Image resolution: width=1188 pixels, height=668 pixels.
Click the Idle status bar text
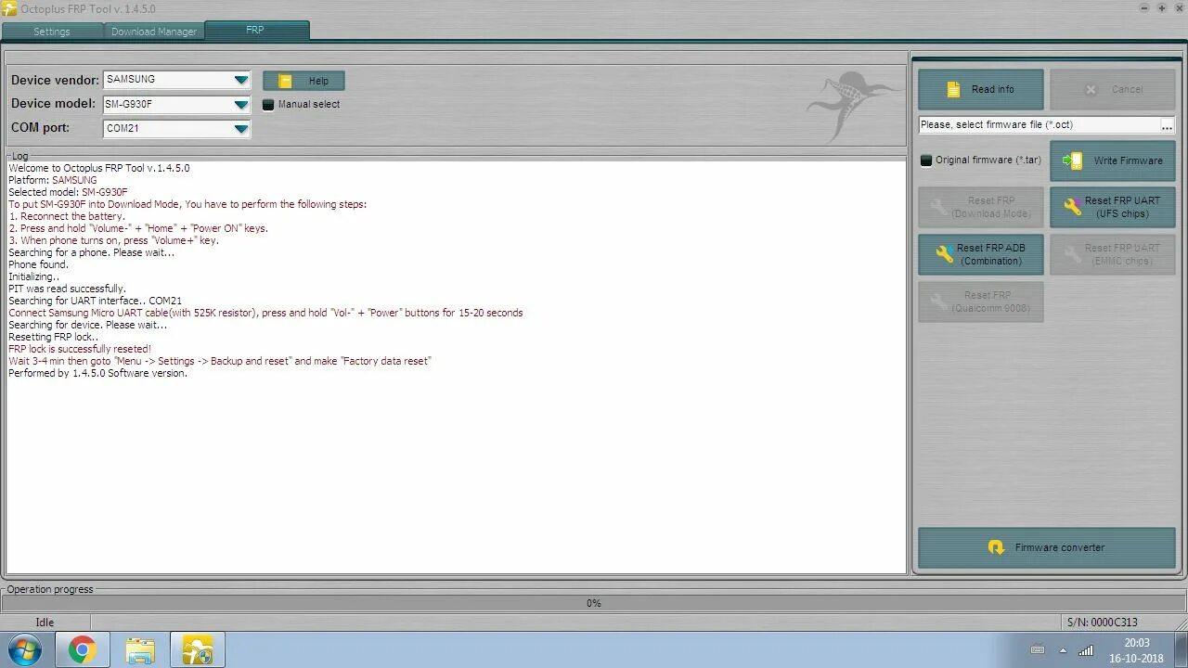coord(45,623)
